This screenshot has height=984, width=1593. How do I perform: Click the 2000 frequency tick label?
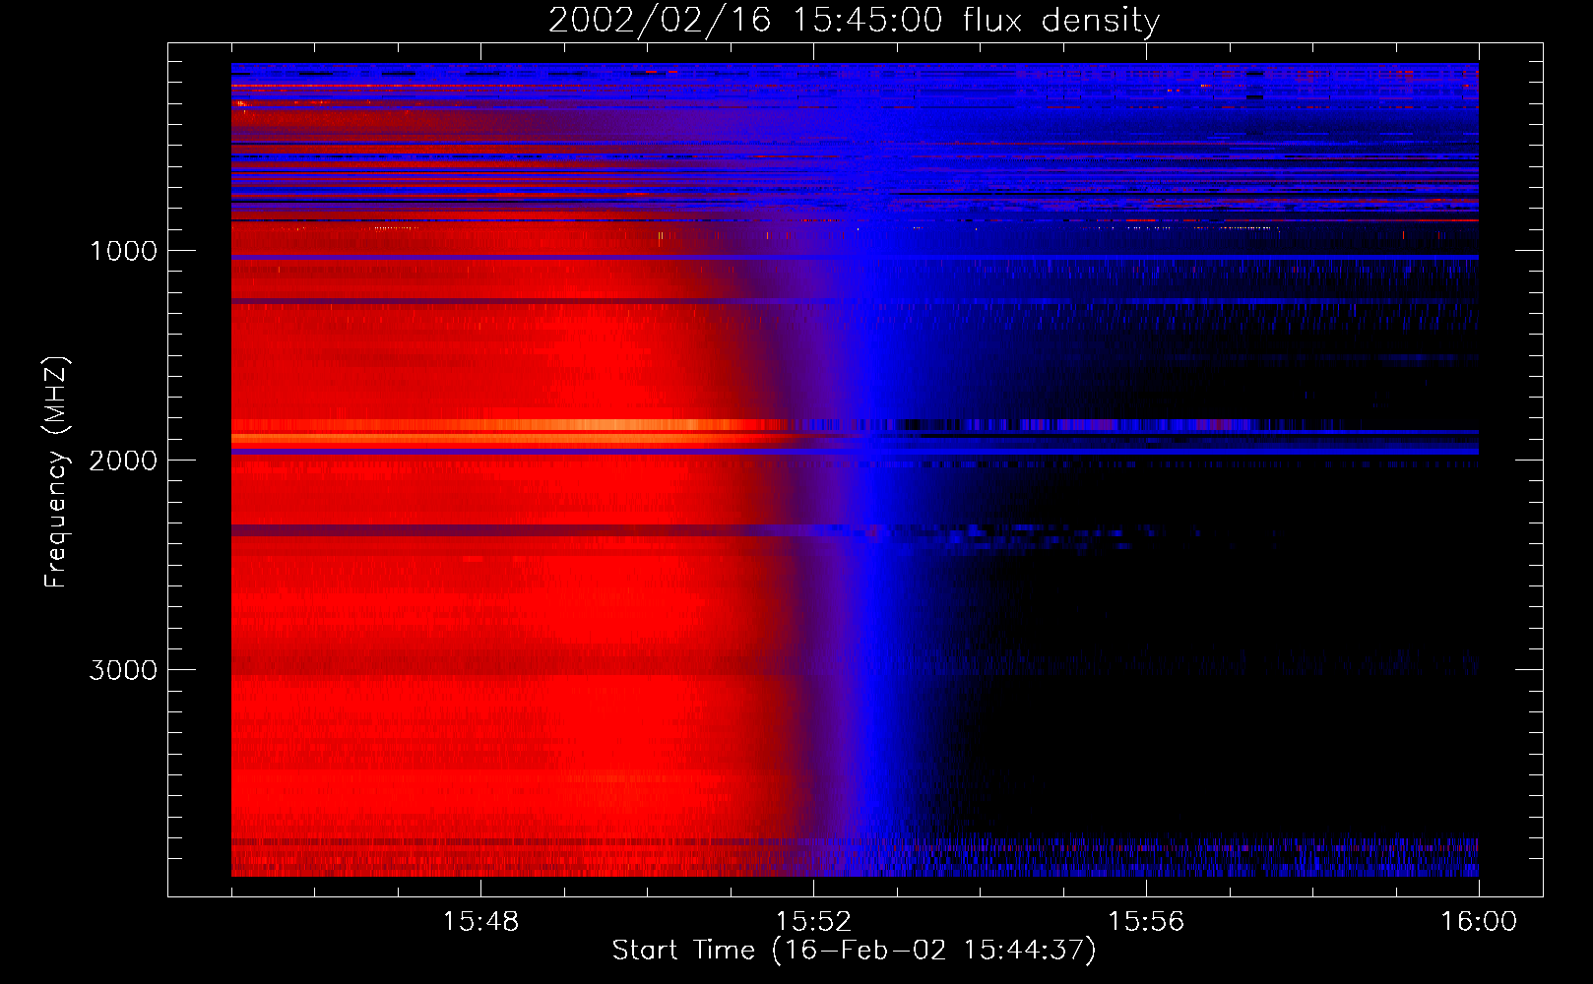(x=123, y=461)
